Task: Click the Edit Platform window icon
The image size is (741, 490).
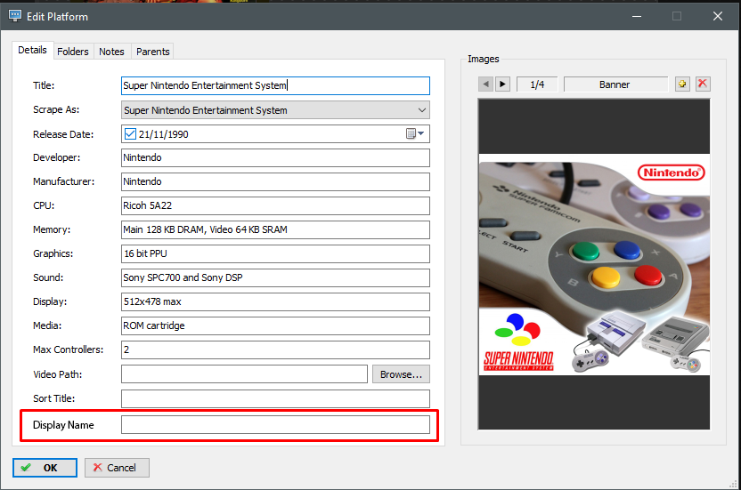Action: [x=15, y=16]
